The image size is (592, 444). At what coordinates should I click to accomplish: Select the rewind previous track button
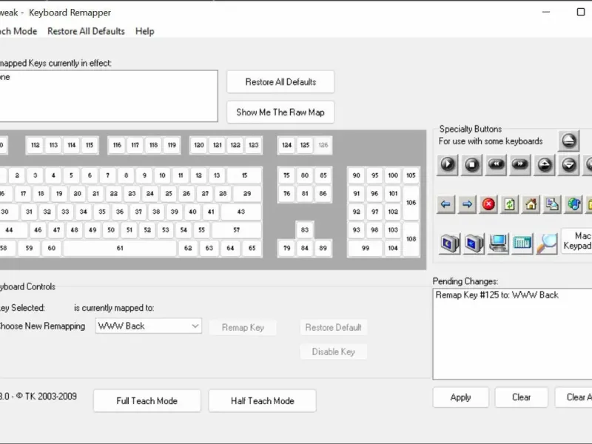pyautogui.click(x=496, y=164)
